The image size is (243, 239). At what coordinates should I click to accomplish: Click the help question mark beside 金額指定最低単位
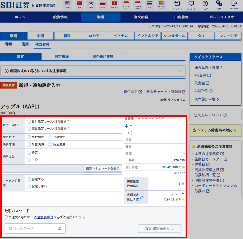click(x=142, y=197)
